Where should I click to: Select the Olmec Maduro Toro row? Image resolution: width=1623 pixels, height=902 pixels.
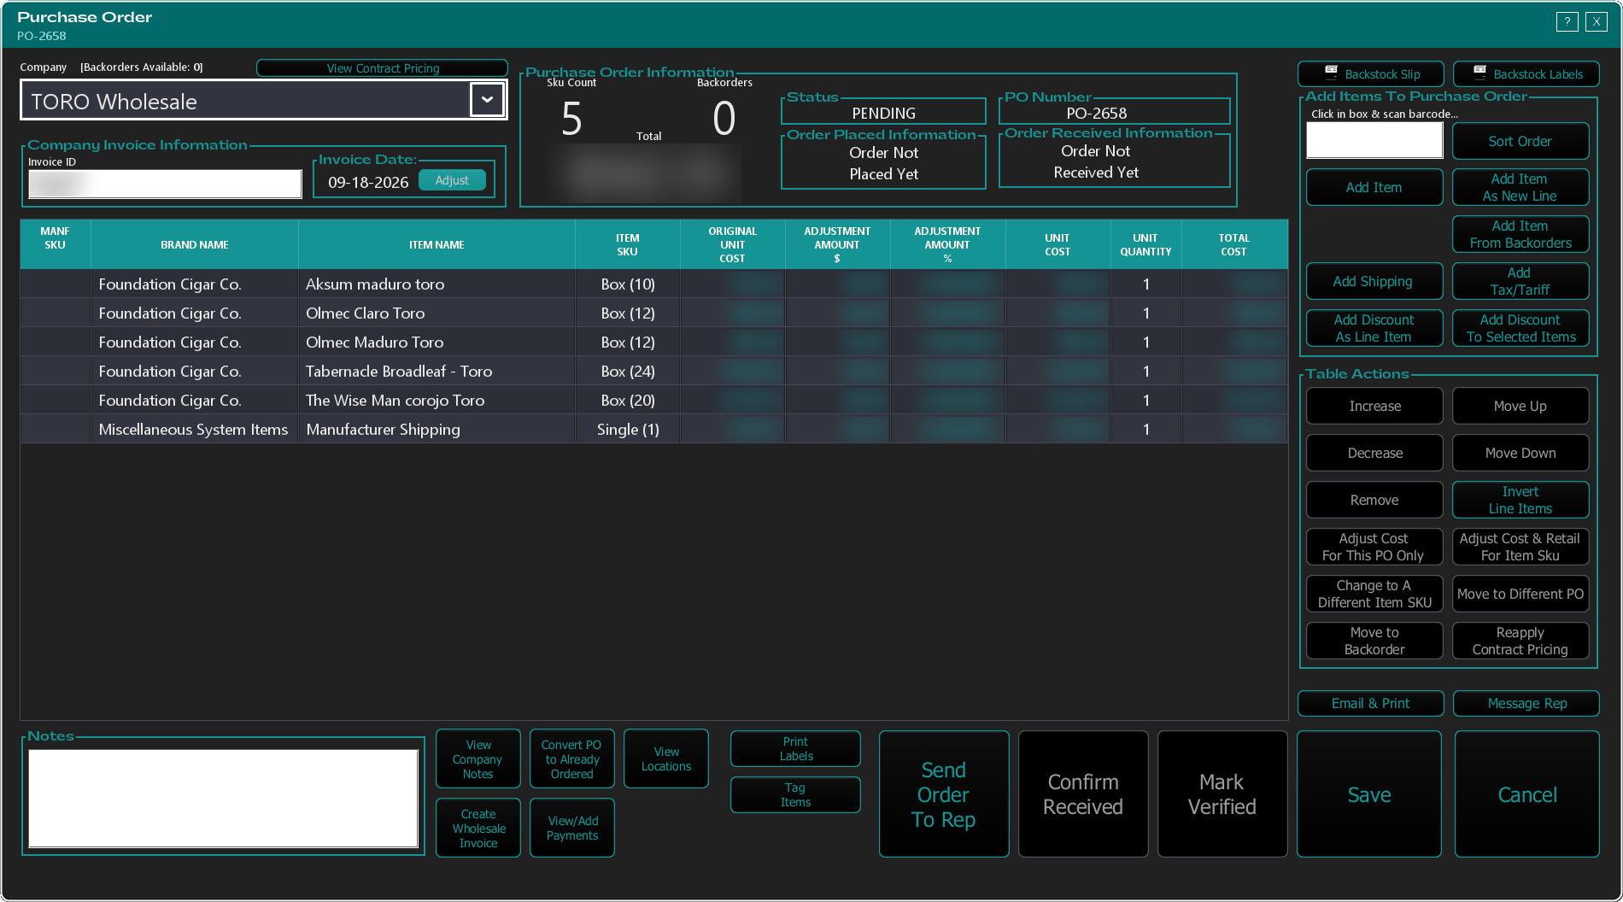[654, 342]
